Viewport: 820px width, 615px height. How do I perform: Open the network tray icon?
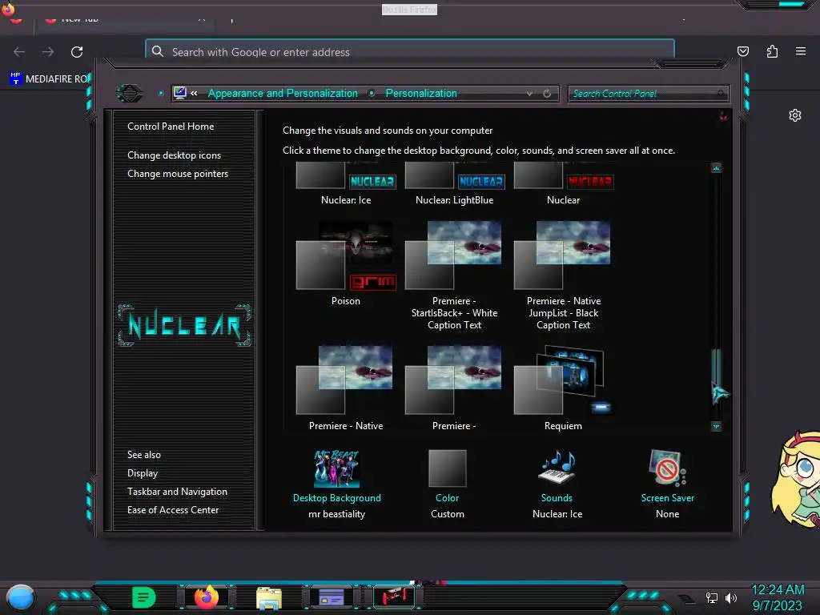[711, 597]
